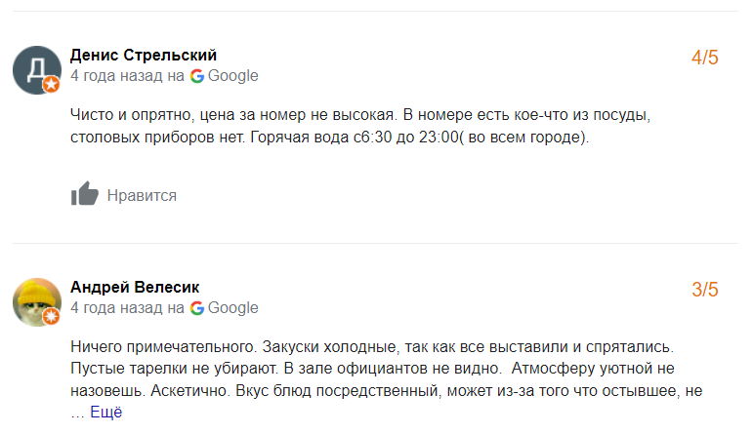Click the 4/5 rating score
Viewport: 753px width, 434px height.
point(704,58)
